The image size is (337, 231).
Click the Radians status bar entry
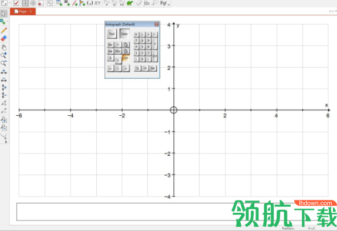coord(288,229)
